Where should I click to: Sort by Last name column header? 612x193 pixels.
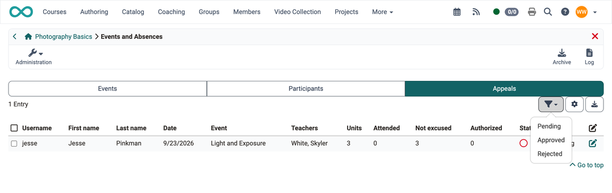click(131, 128)
